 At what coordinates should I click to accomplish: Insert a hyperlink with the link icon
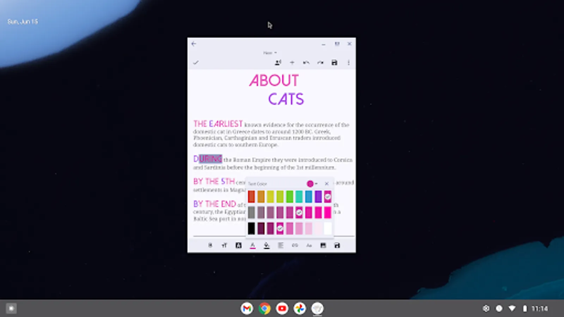(295, 245)
